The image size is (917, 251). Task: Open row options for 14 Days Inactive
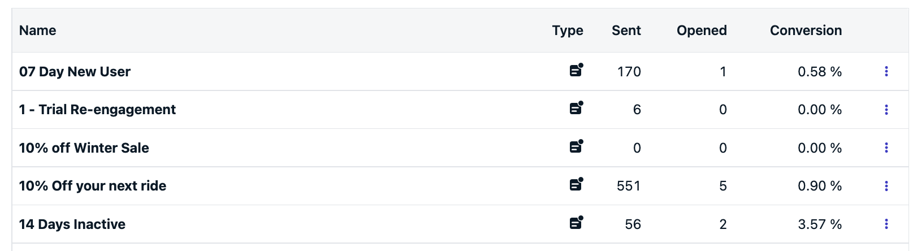(886, 224)
